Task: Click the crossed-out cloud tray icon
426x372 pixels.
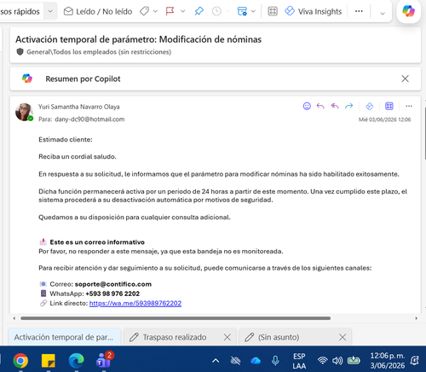Action: [x=235, y=361]
